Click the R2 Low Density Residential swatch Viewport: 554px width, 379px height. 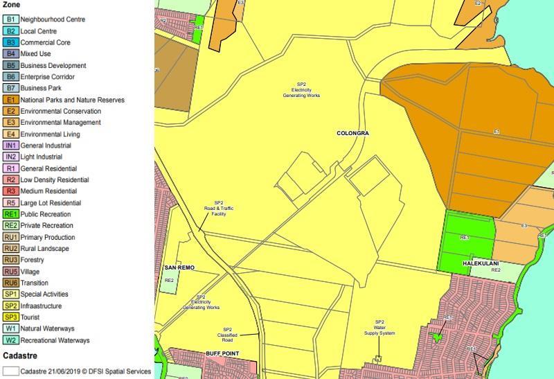pyautogui.click(x=10, y=179)
